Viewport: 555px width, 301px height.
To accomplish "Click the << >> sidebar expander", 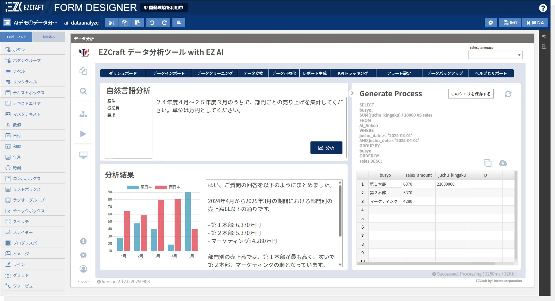I will 83,282.
